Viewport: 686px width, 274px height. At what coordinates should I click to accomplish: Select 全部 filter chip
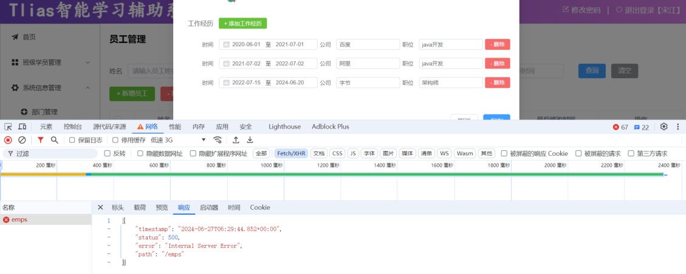[261, 153]
